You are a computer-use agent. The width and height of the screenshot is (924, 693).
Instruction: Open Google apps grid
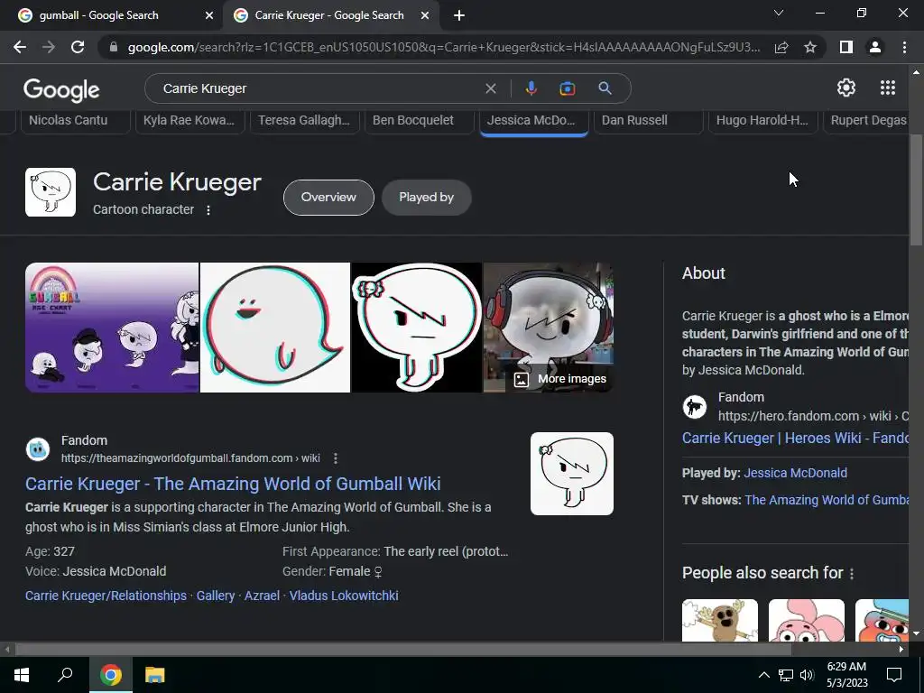coord(888,88)
